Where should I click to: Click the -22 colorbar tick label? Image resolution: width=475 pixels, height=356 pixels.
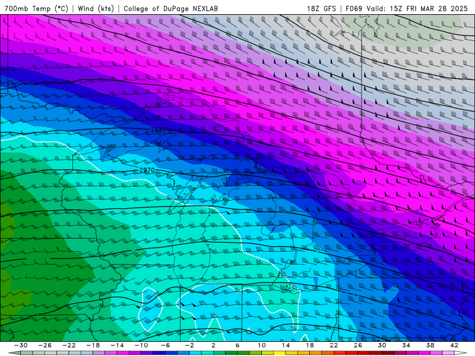point(69,345)
